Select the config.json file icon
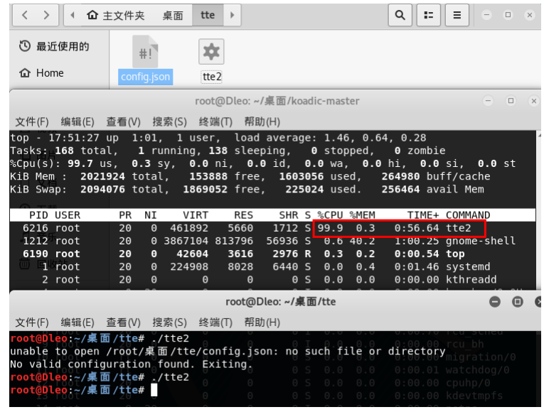The image size is (544, 412). point(145,53)
